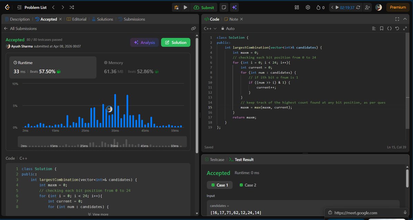Open the C++ language dropdown
The height and width of the screenshot is (220, 413).
pos(210,29)
